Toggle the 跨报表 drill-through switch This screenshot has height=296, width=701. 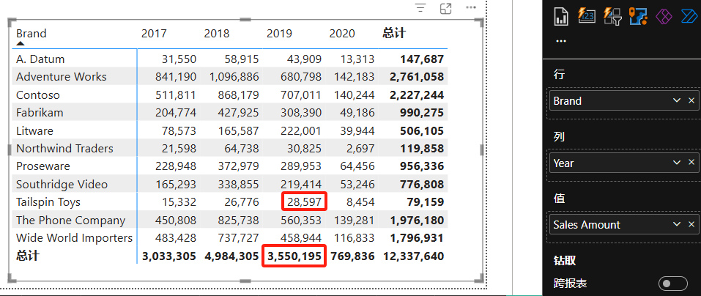[x=672, y=284]
